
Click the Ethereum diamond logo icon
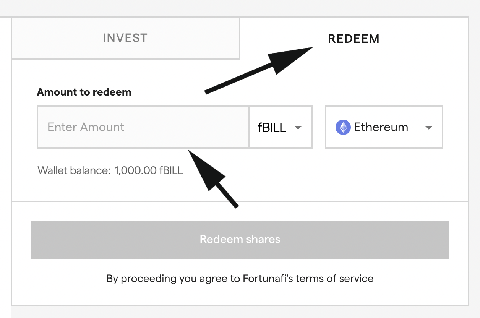tap(343, 127)
